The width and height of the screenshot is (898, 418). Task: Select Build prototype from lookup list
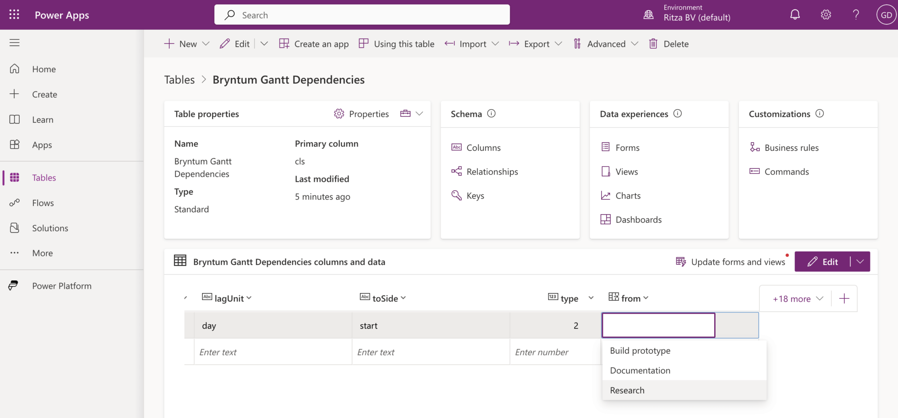(684, 351)
